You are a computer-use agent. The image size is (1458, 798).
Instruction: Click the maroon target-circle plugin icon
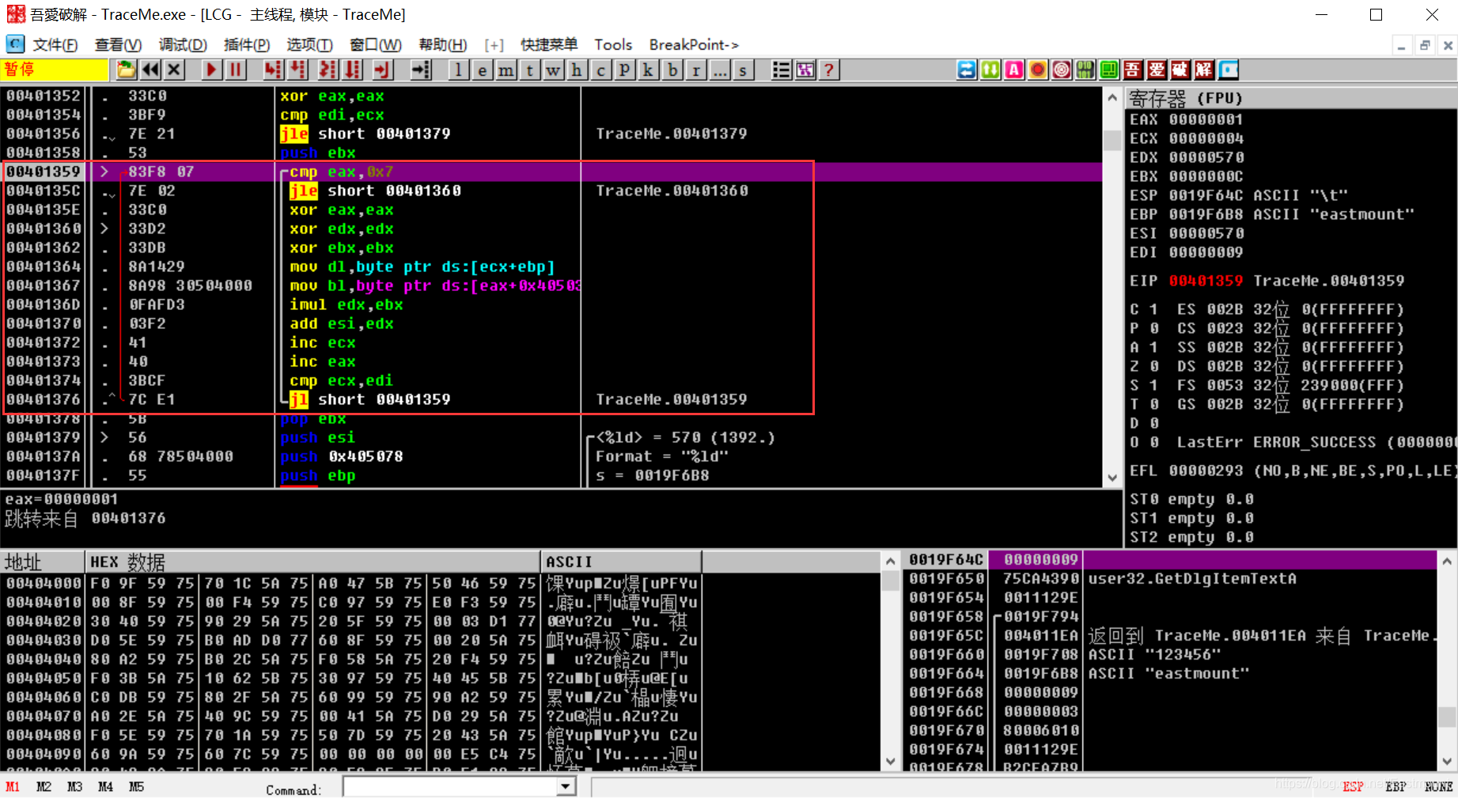coord(1062,70)
